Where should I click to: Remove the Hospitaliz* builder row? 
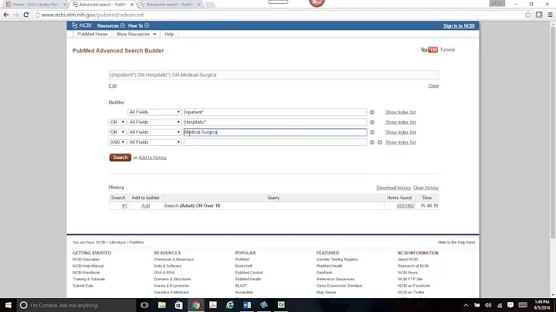pos(372,122)
